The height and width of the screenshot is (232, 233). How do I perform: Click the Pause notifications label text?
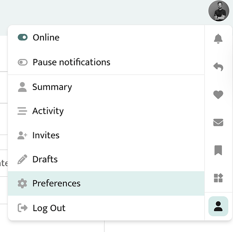coord(72,62)
